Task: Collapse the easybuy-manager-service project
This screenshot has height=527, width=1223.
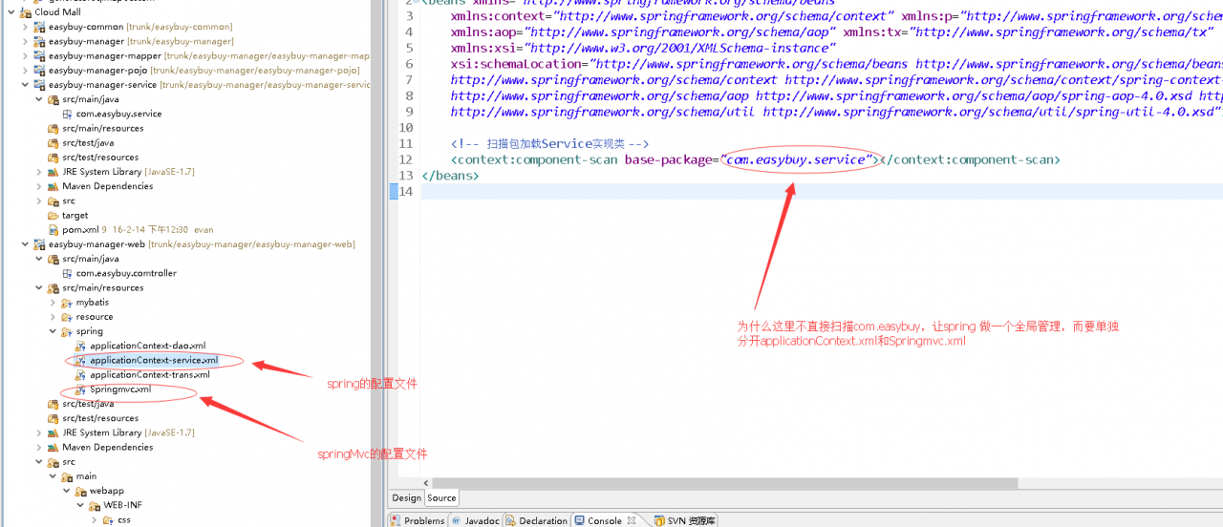Action: (26, 85)
